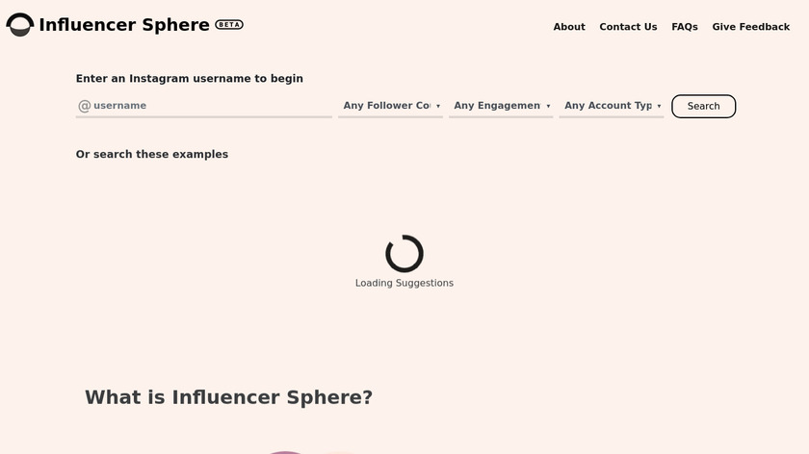Click the circular loading spinner
809x454 pixels.
point(404,254)
